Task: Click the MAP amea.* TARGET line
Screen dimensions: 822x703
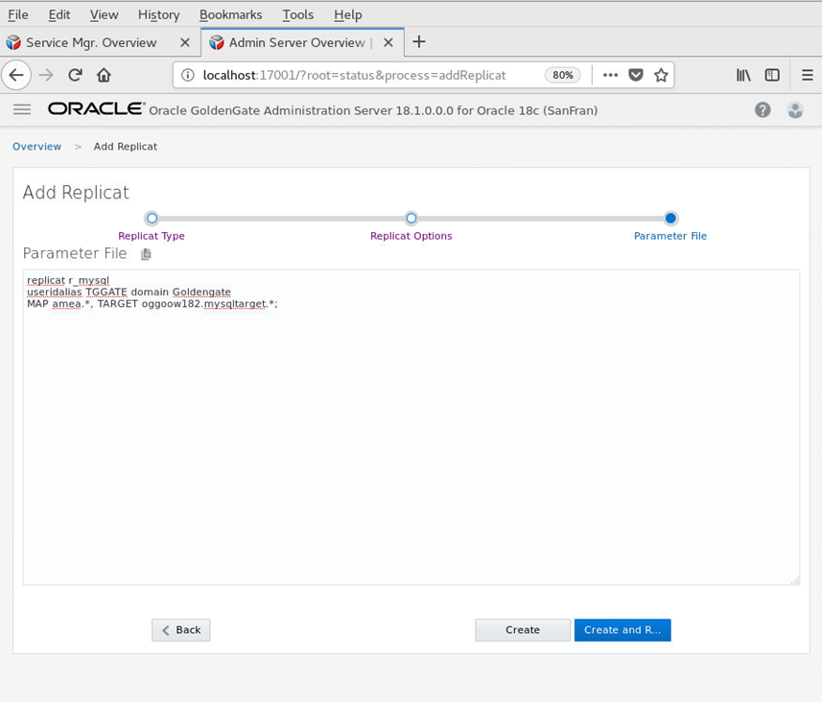Action: click(x=153, y=304)
